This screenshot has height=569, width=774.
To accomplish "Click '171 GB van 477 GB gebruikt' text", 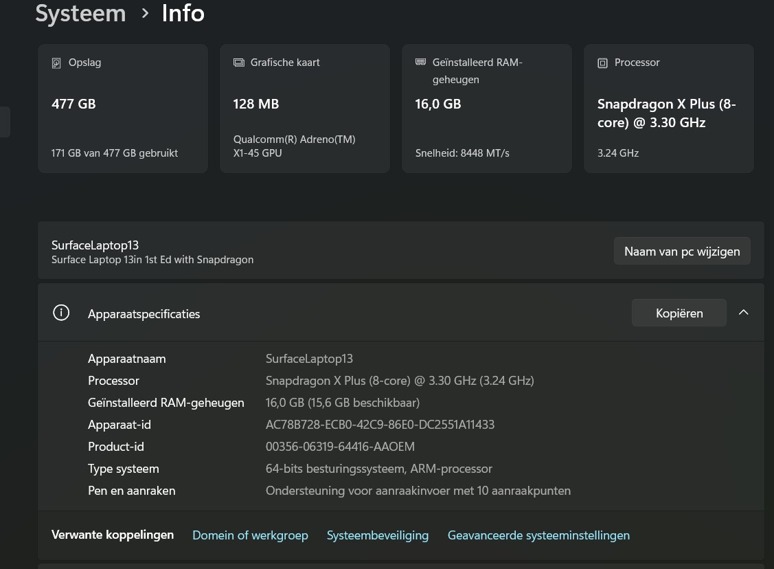I will [x=115, y=153].
